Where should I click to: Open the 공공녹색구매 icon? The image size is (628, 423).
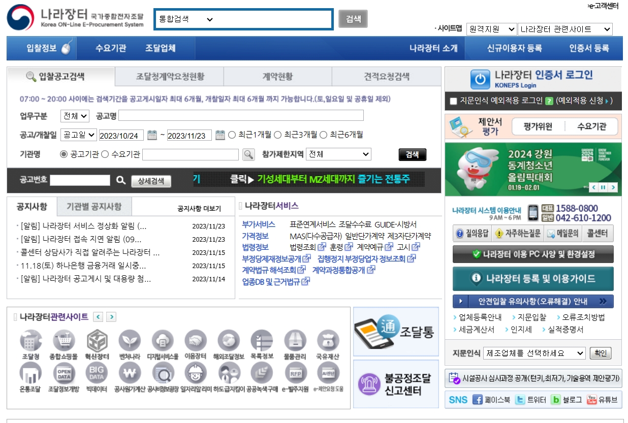pyautogui.click(x=262, y=374)
